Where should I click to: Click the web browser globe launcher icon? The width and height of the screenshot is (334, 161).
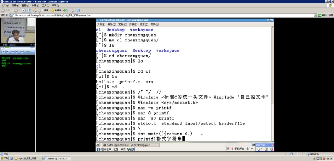point(129,149)
